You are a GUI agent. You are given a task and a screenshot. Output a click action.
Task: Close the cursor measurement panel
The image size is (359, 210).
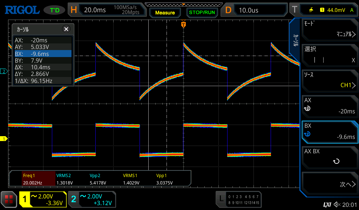[x=66, y=29]
